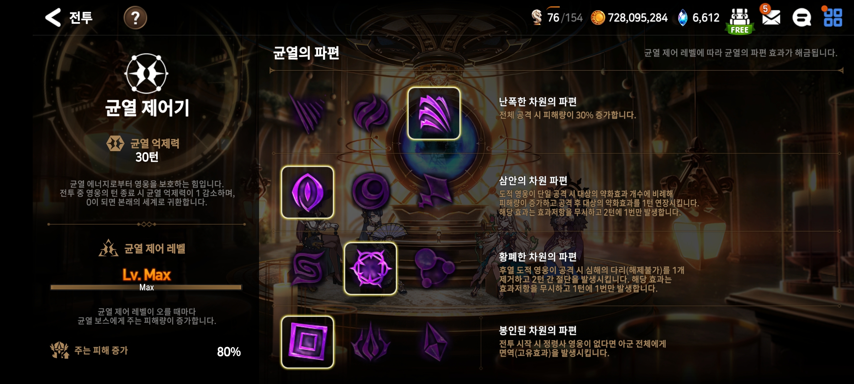Viewport: 854px width, 384px height.
Task: Choose the purple crystal shard fragment
Action: [x=434, y=342]
